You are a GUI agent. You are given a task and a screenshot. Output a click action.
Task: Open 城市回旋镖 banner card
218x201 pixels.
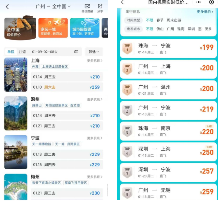[85, 28]
